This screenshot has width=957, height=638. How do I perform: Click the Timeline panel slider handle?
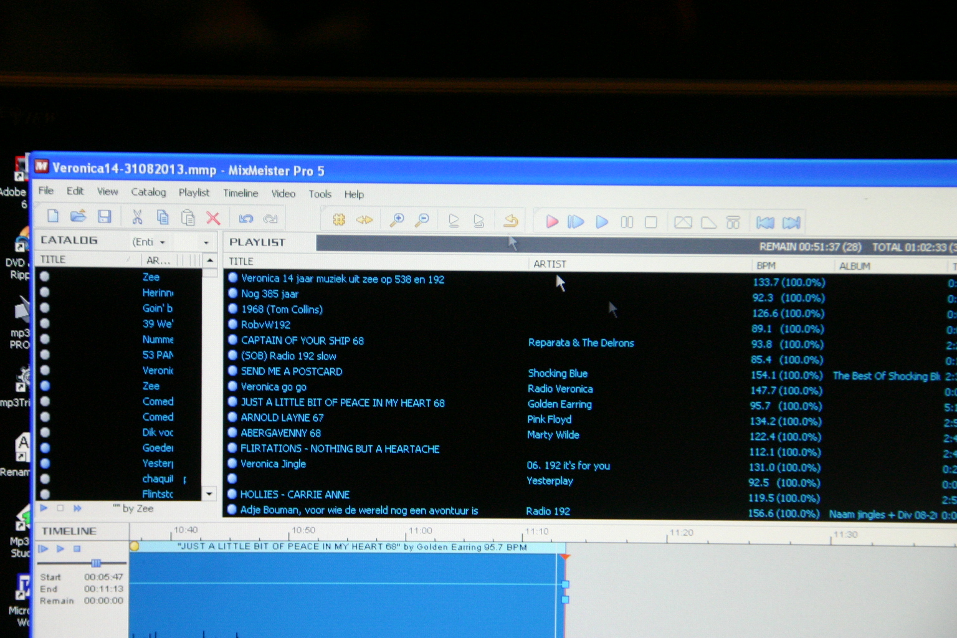pyautogui.click(x=95, y=563)
